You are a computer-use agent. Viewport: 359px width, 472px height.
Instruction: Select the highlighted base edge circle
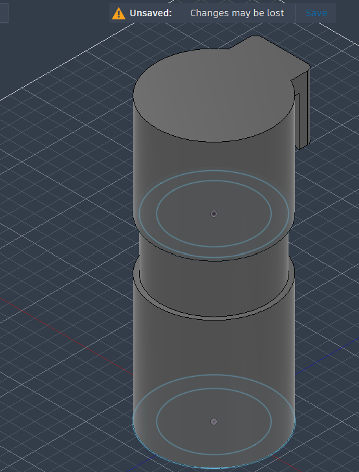(x=214, y=467)
